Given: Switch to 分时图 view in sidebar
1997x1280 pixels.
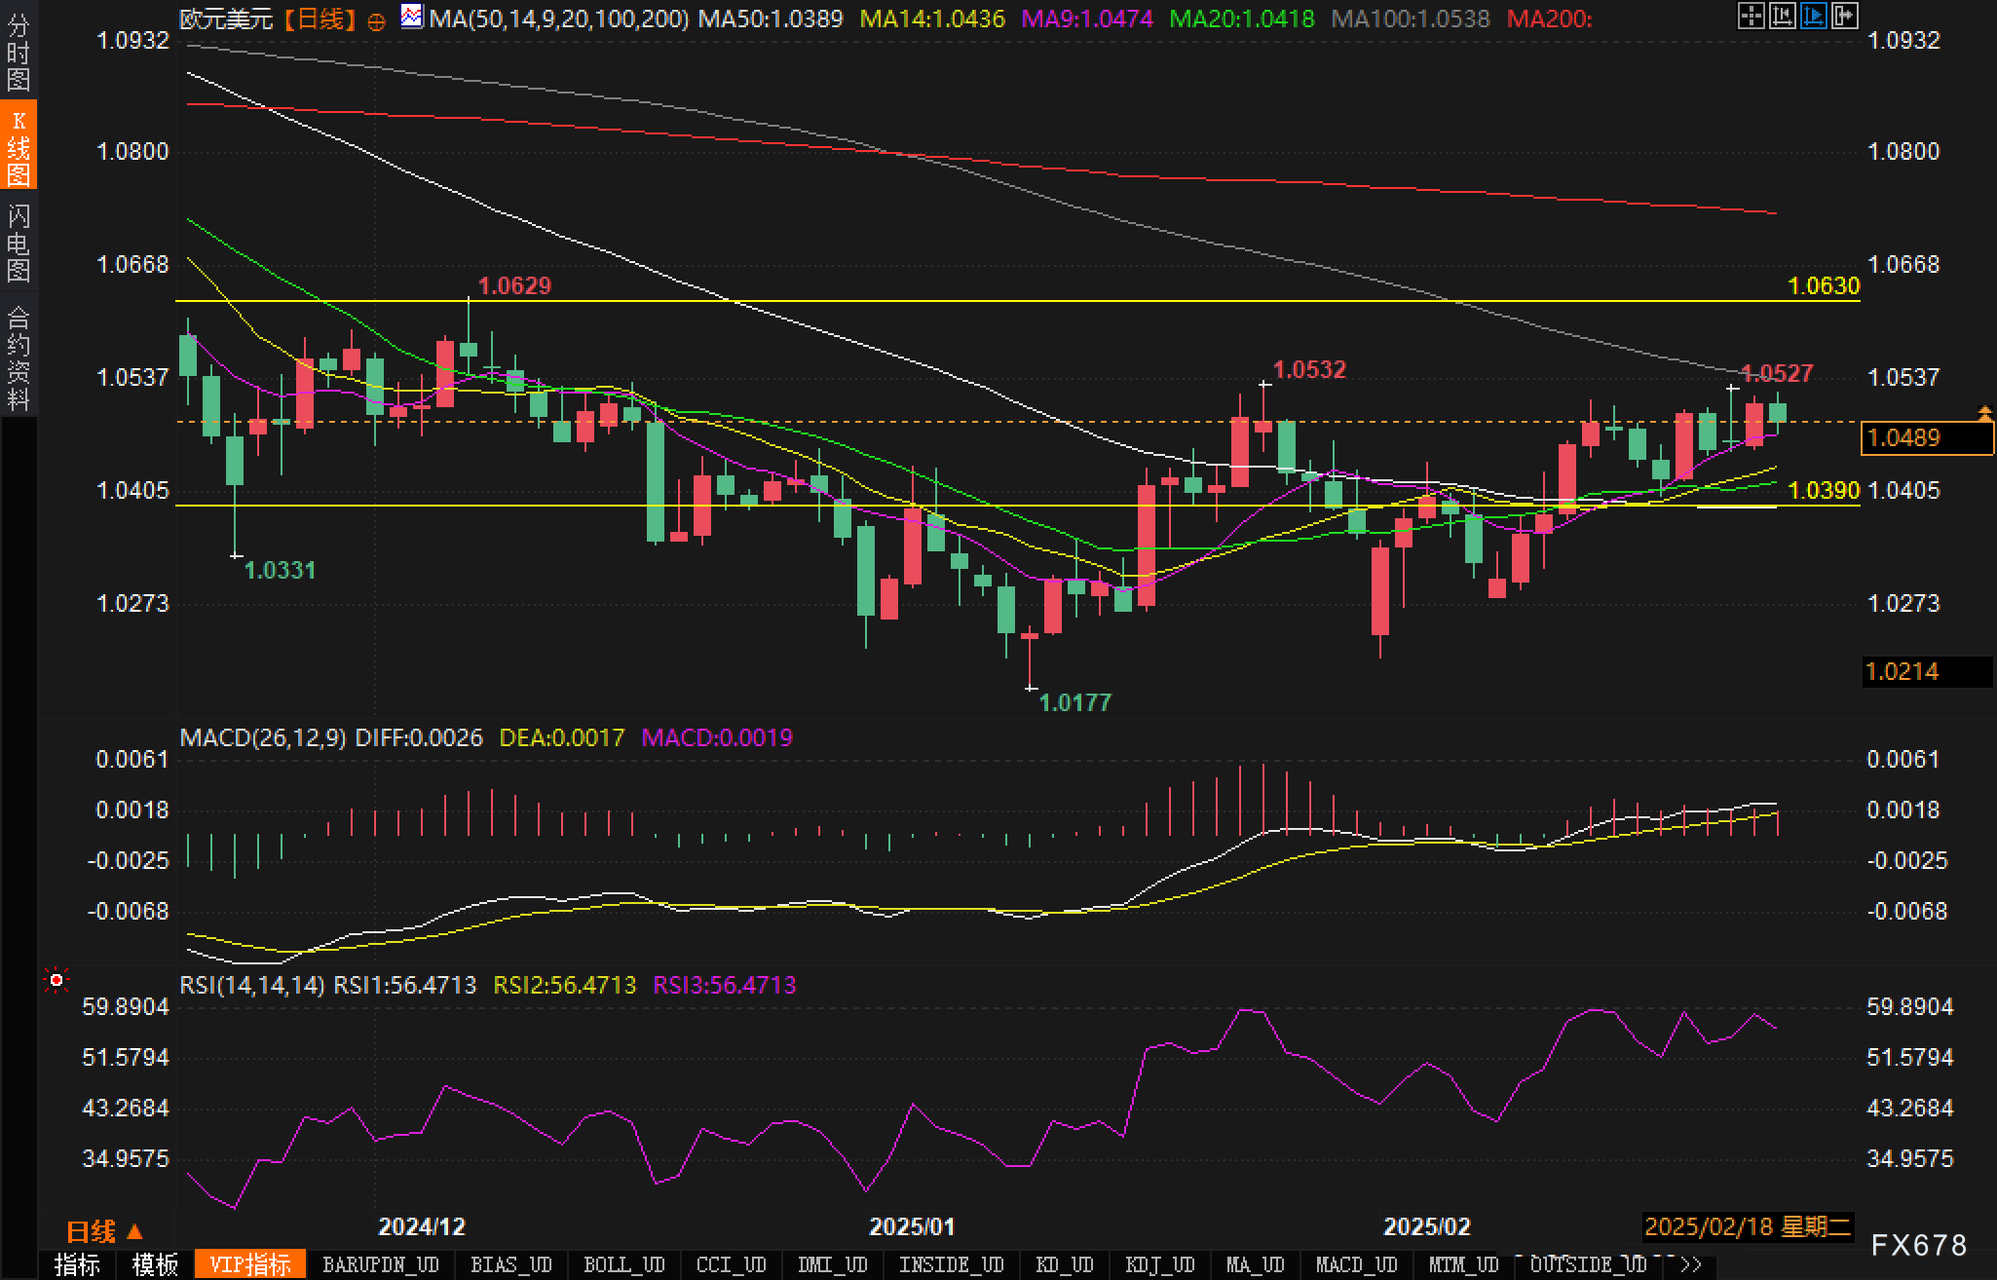Looking at the screenshot, I should (19, 53).
